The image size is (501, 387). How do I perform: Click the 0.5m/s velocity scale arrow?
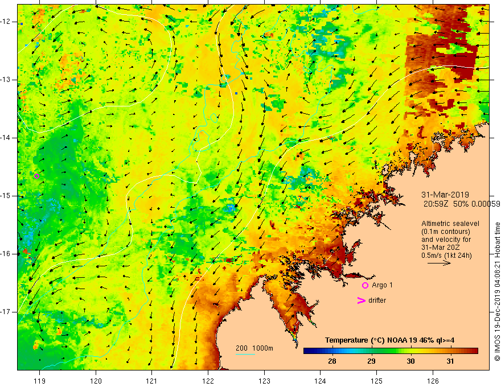(x=439, y=263)
